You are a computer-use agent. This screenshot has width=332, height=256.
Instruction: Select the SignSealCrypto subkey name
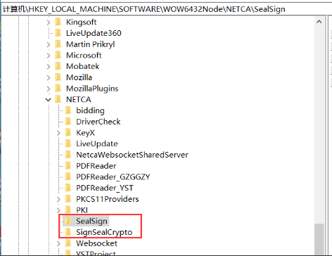[104, 232]
